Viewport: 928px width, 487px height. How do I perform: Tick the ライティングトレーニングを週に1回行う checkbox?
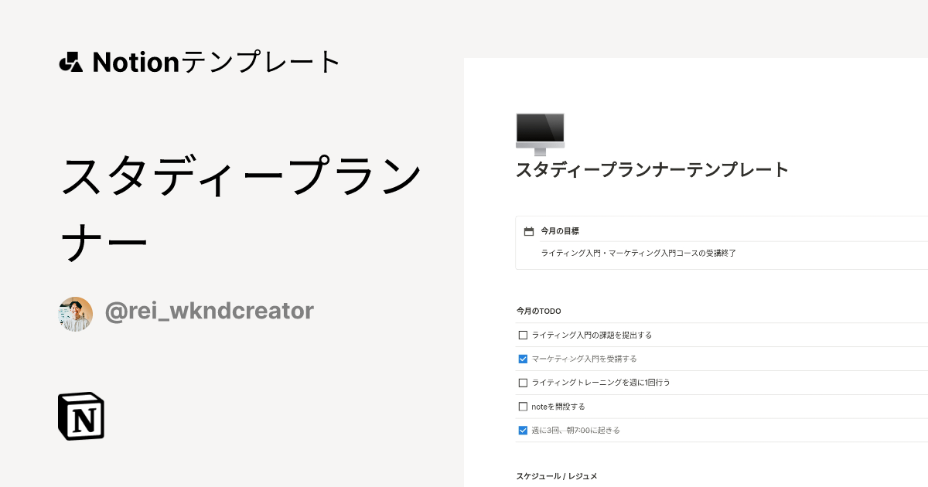[523, 383]
